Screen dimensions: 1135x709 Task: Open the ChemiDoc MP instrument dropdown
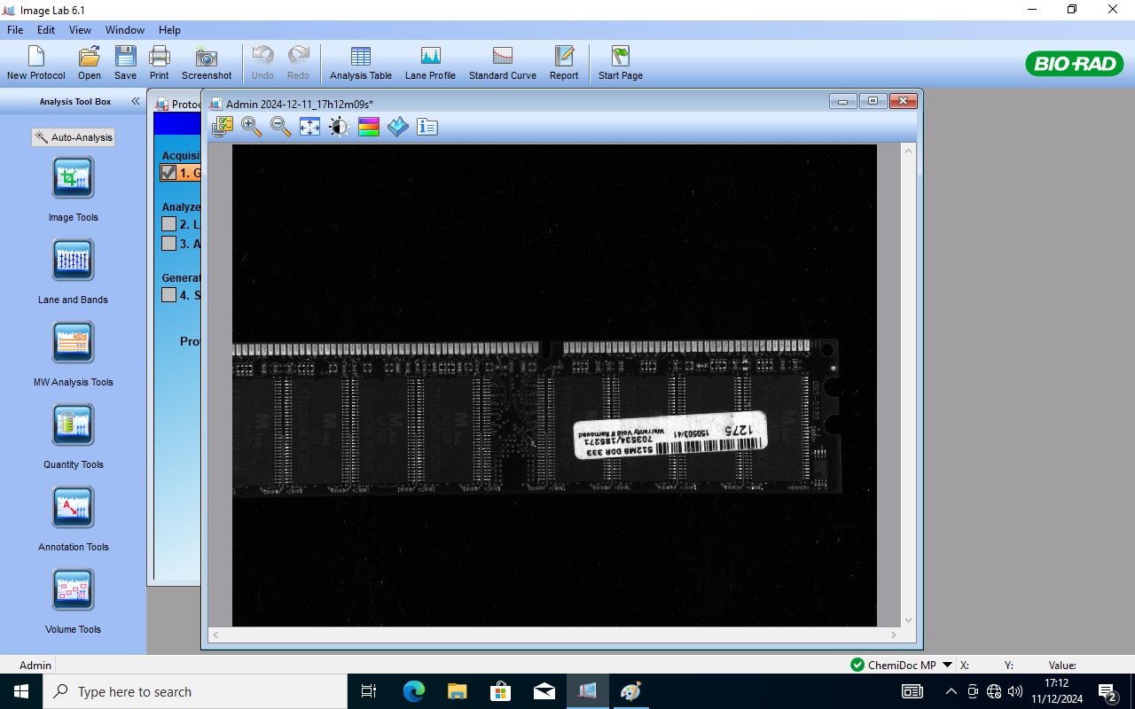click(x=947, y=665)
